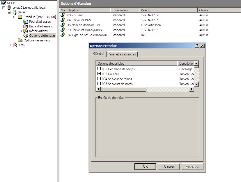Select the 046 Type de nœud WINS/NBT row

pyautogui.click(x=134, y=35)
